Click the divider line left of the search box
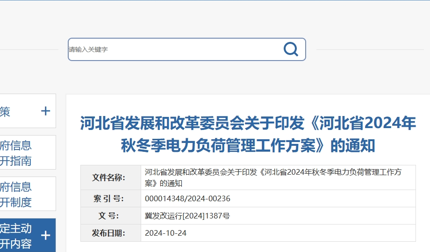The width and height of the screenshot is (430, 252). pyautogui.click(x=28, y=49)
